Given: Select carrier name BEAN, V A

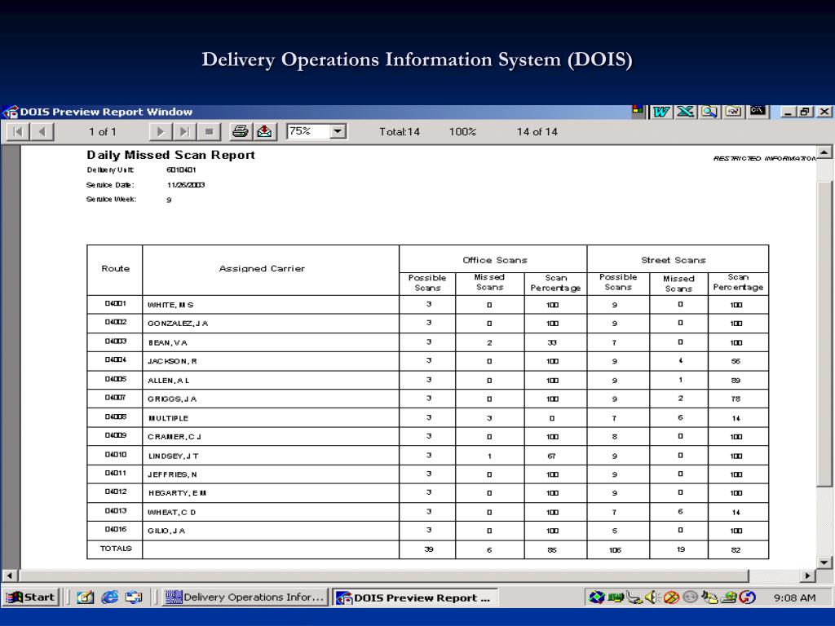Looking at the screenshot, I should (x=168, y=343).
